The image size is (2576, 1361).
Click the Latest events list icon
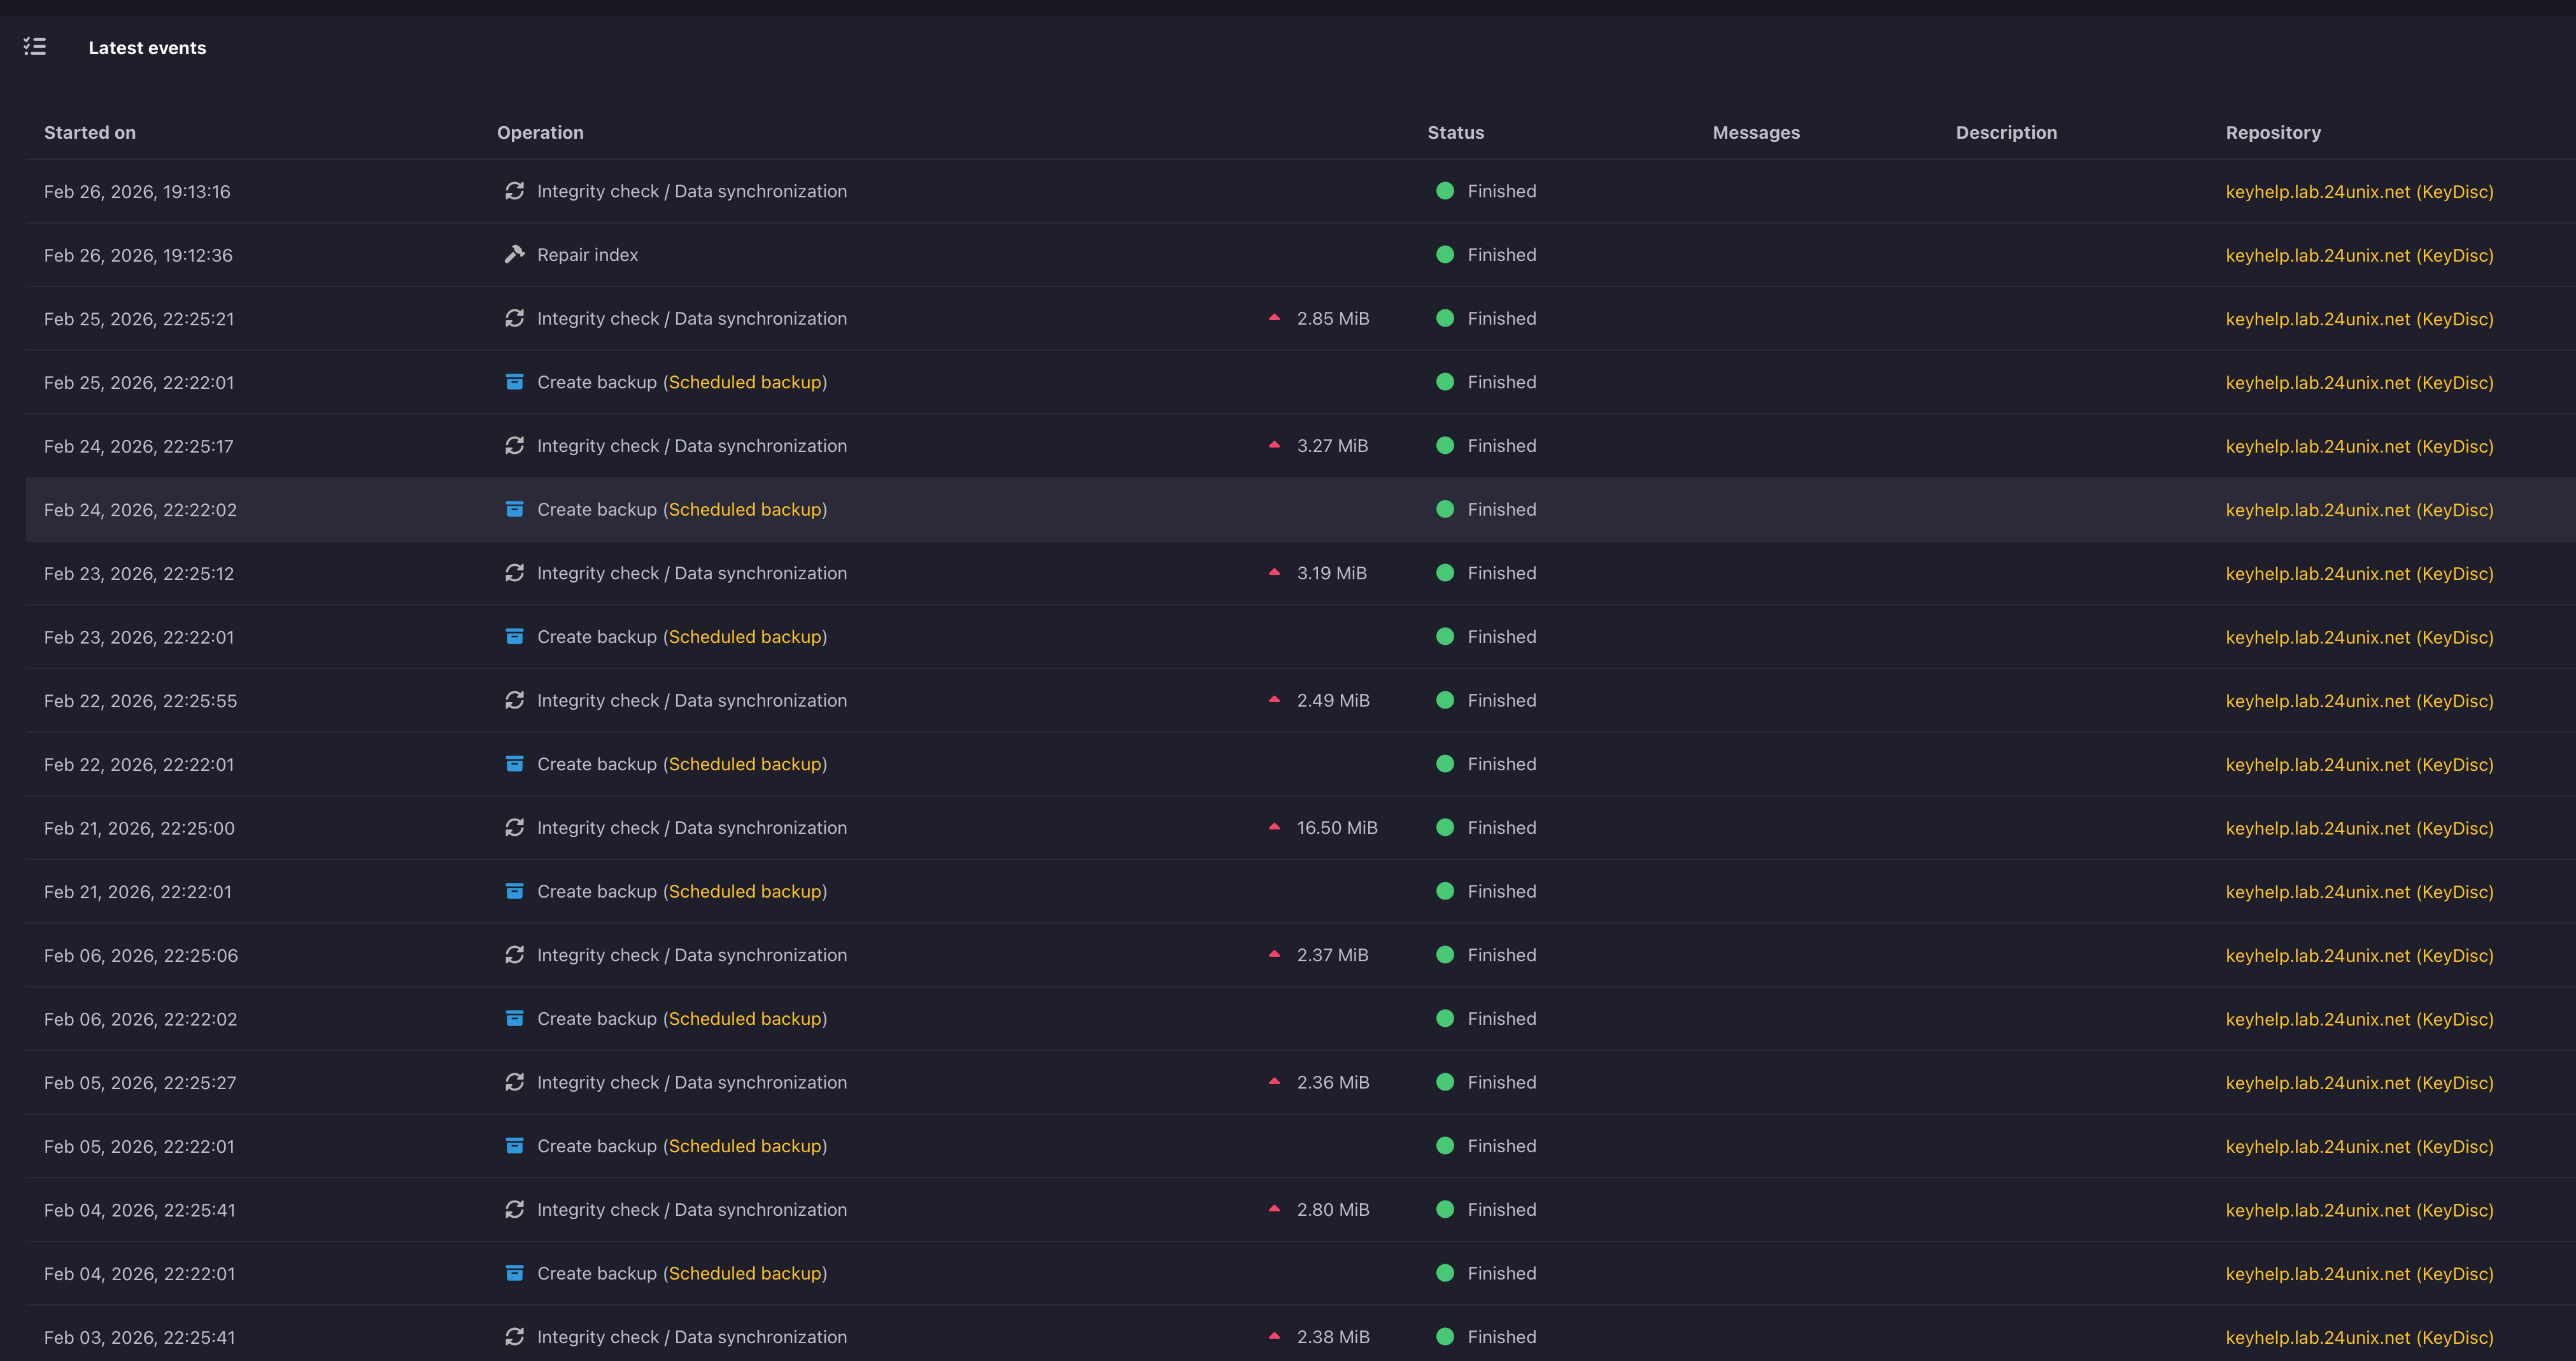pyautogui.click(x=35, y=47)
